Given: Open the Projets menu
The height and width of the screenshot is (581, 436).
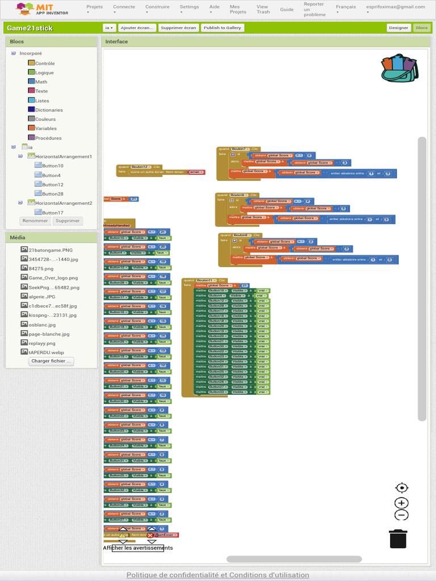Looking at the screenshot, I should click(x=94, y=9).
